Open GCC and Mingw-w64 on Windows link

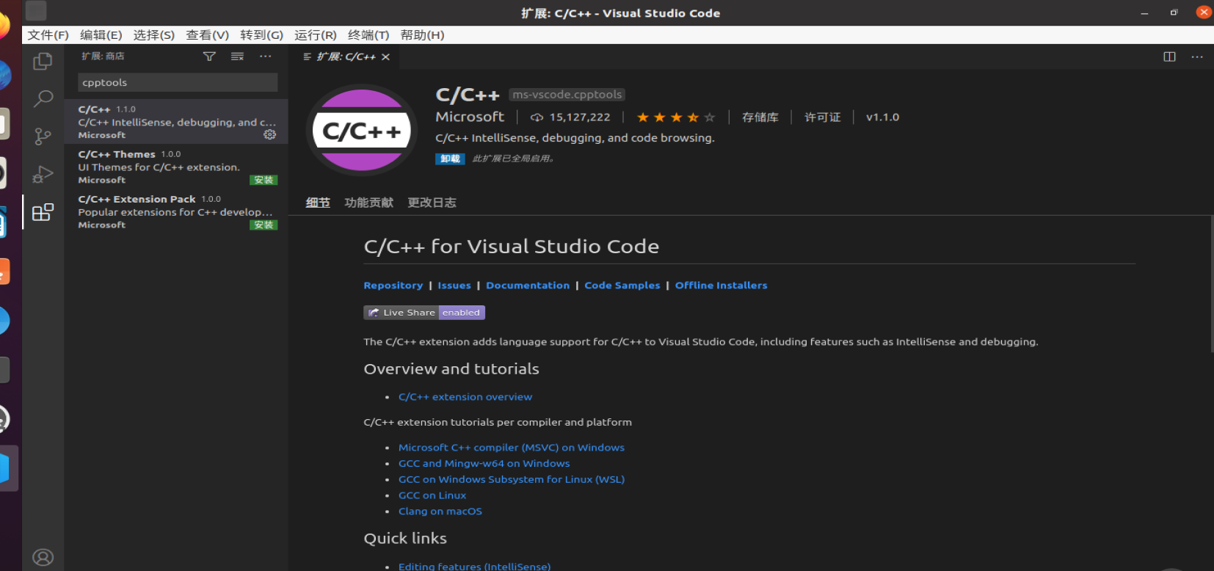[x=484, y=464]
